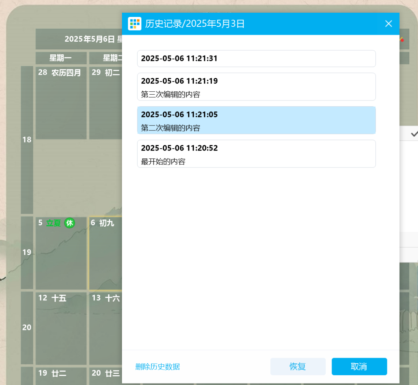418x385 pixels.
Task: Select the 28 农历四月 date cell
Action: click(61, 105)
